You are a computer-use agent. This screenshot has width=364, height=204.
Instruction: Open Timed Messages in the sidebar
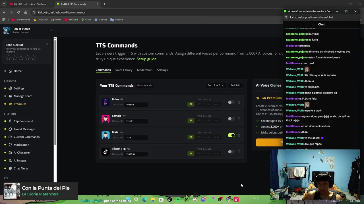[24, 129]
